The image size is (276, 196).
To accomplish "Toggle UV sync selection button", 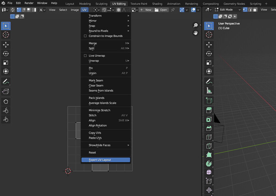I will pos(13,10).
